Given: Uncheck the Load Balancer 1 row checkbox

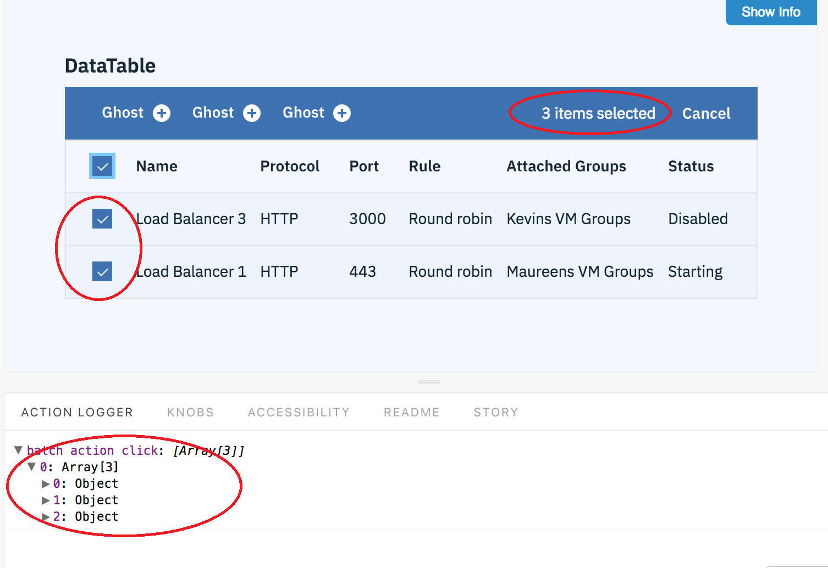Looking at the screenshot, I should (102, 271).
